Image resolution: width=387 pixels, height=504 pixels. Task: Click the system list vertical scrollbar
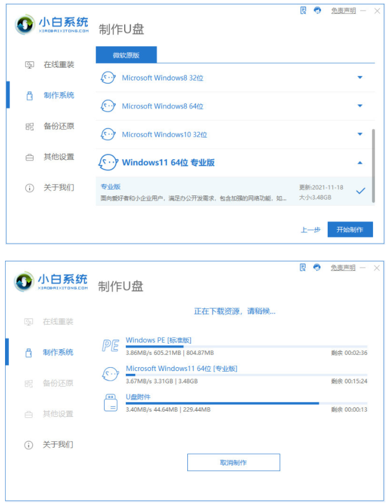click(373, 165)
